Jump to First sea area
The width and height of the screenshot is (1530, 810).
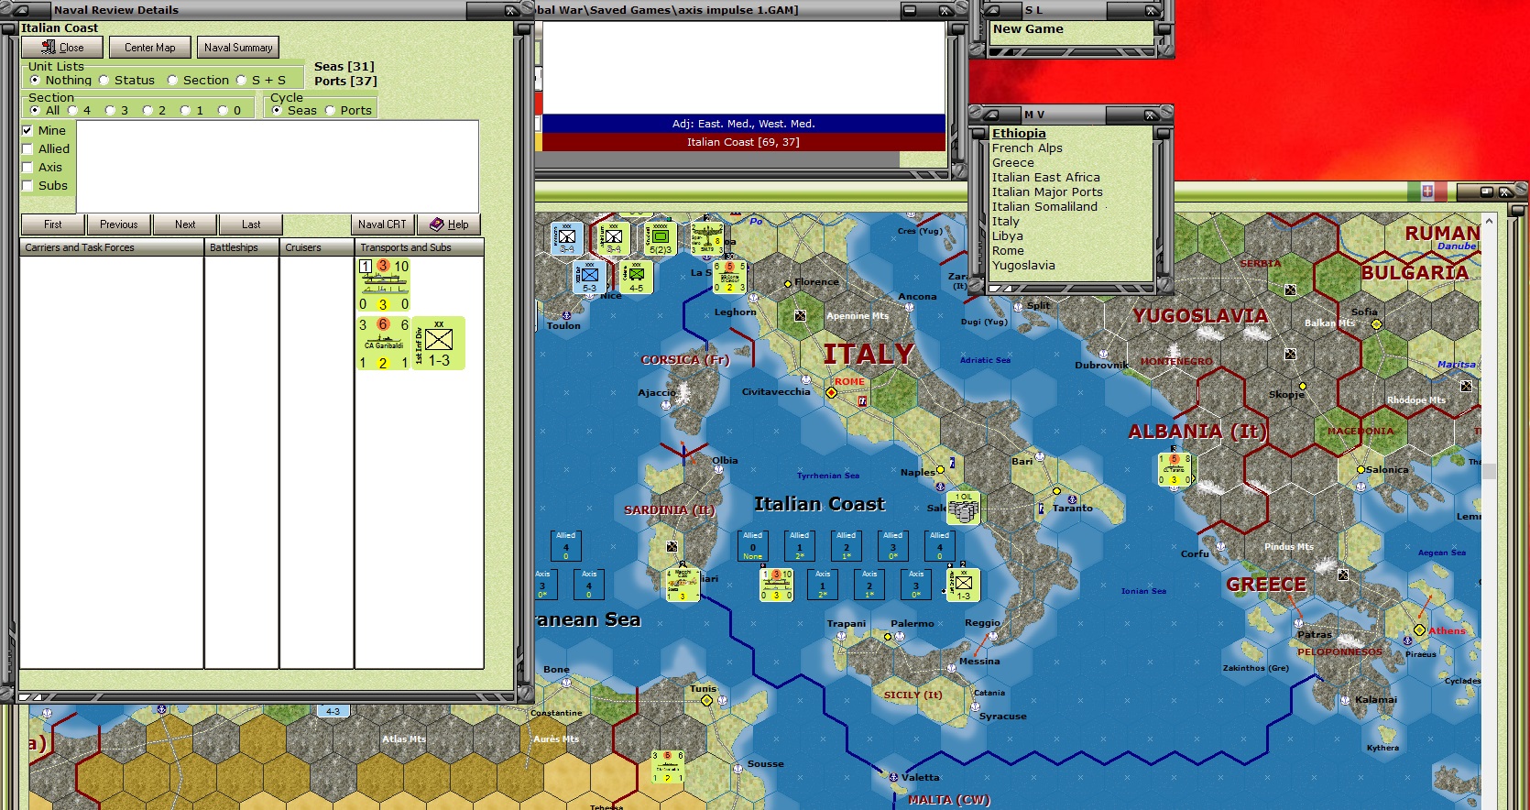(53, 224)
